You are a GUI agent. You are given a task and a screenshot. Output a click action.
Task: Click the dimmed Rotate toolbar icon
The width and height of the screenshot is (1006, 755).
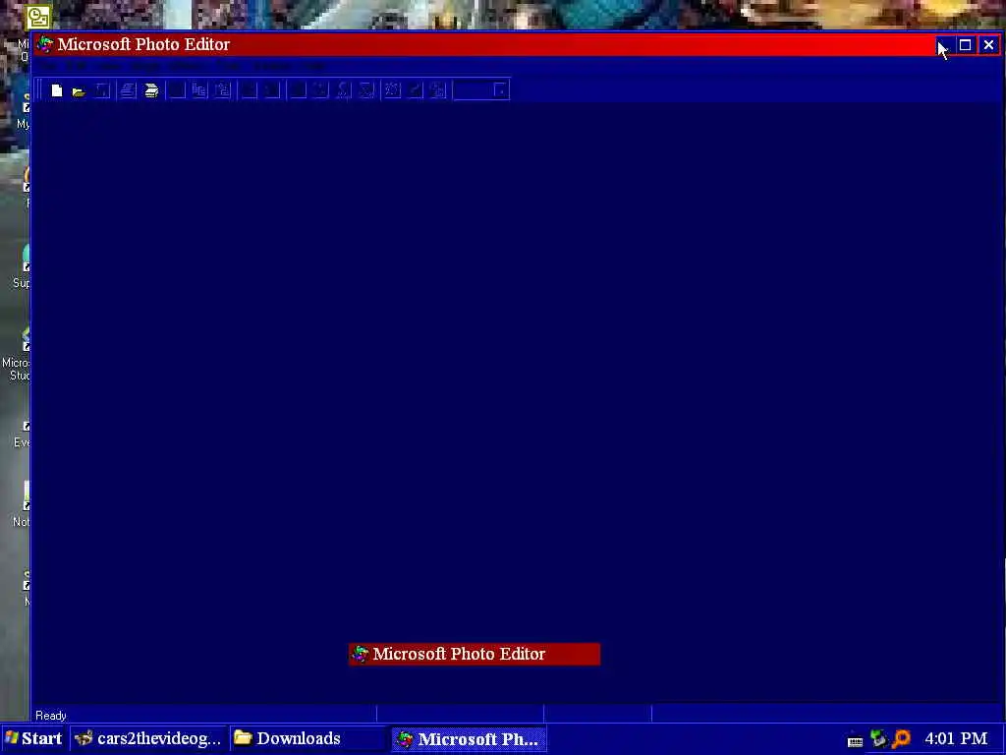(x=438, y=90)
